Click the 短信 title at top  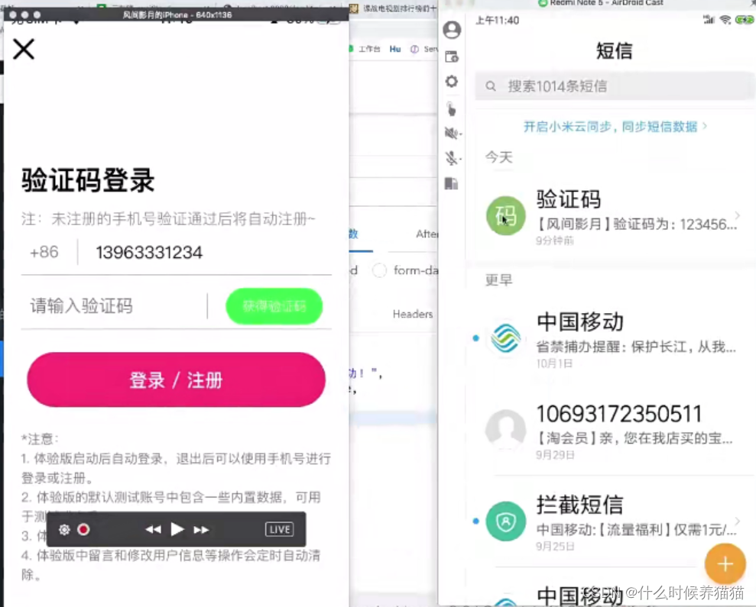615,51
